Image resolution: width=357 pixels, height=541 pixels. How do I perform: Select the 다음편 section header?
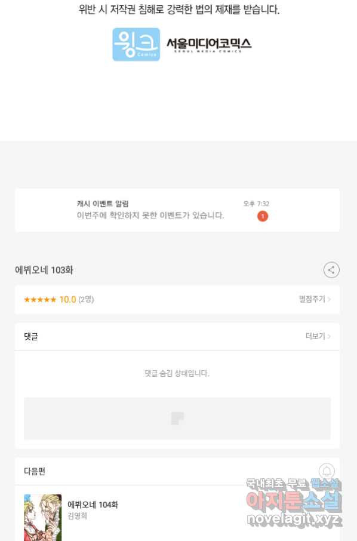(x=35, y=471)
